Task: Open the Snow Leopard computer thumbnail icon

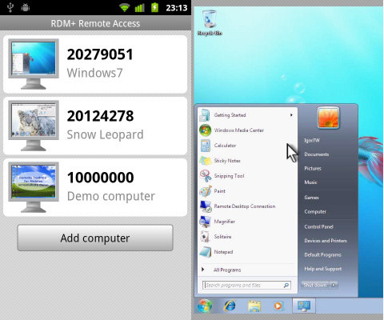Action: click(x=34, y=126)
